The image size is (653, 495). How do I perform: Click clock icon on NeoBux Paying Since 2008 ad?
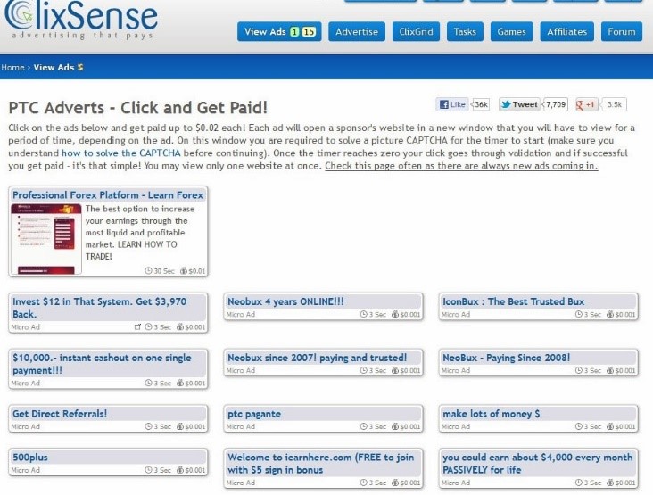[579, 370]
